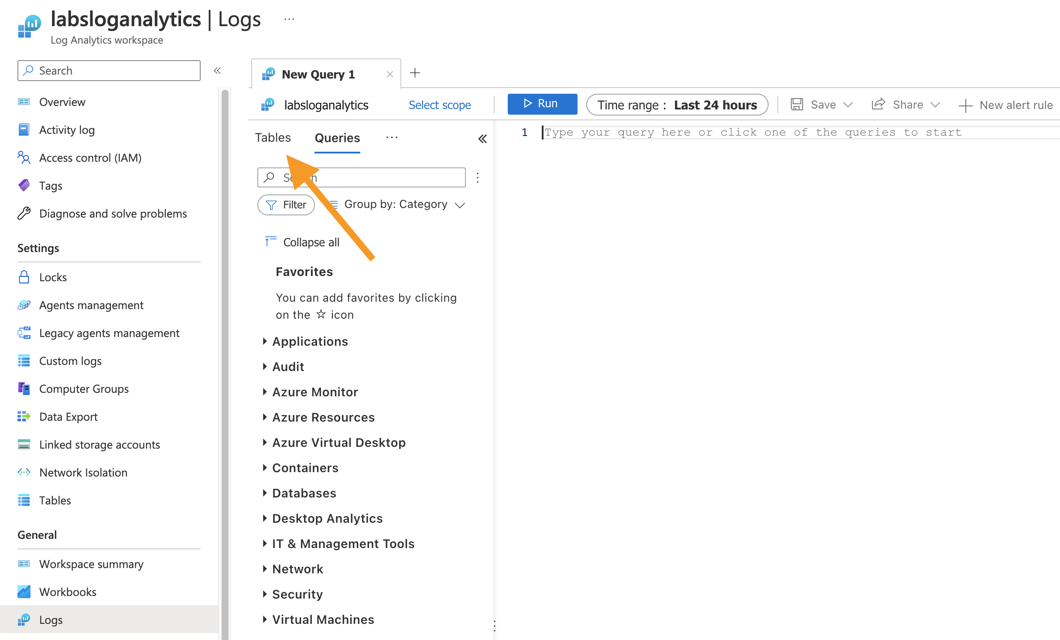The height and width of the screenshot is (640, 1060).
Task: Click the Favorites heading
Action: [x=304, y=272]
